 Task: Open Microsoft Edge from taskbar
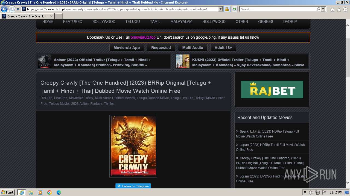[59, 192]
